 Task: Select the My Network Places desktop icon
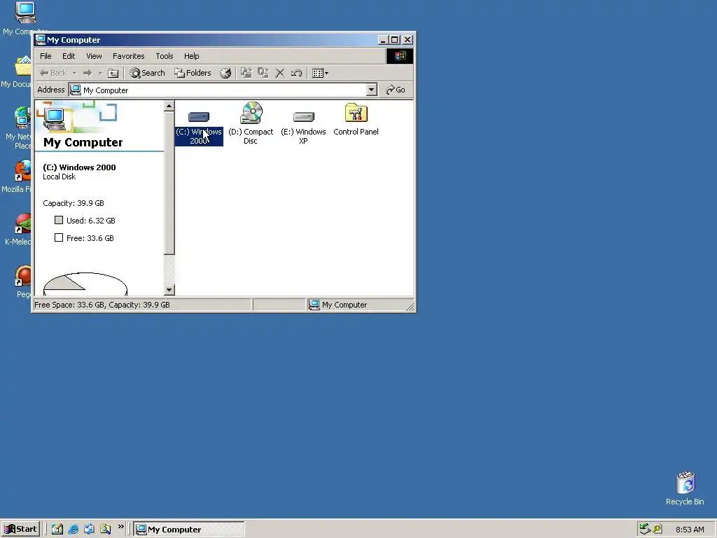(18, 128)
